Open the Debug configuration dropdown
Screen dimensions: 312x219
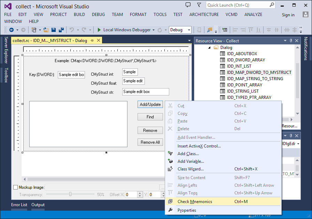(180, 30)
